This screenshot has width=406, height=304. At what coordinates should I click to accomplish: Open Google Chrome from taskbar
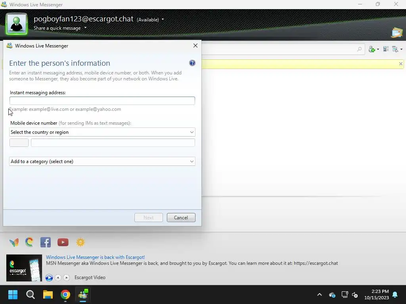(65, 294)
